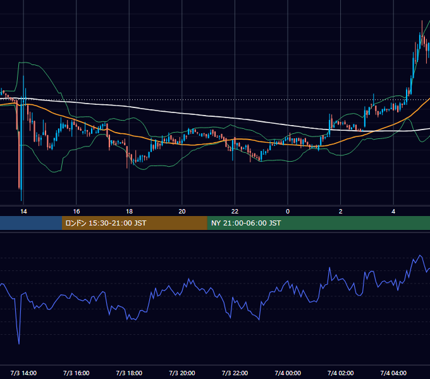Click the 18 hour label on upper axis

point(129,212)
